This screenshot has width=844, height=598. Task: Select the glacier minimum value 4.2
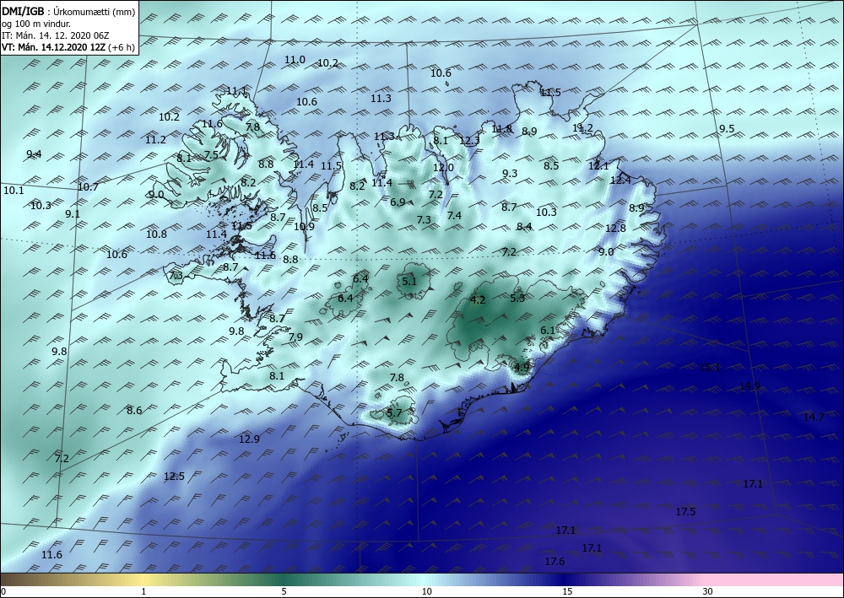(x=478, y=300)
